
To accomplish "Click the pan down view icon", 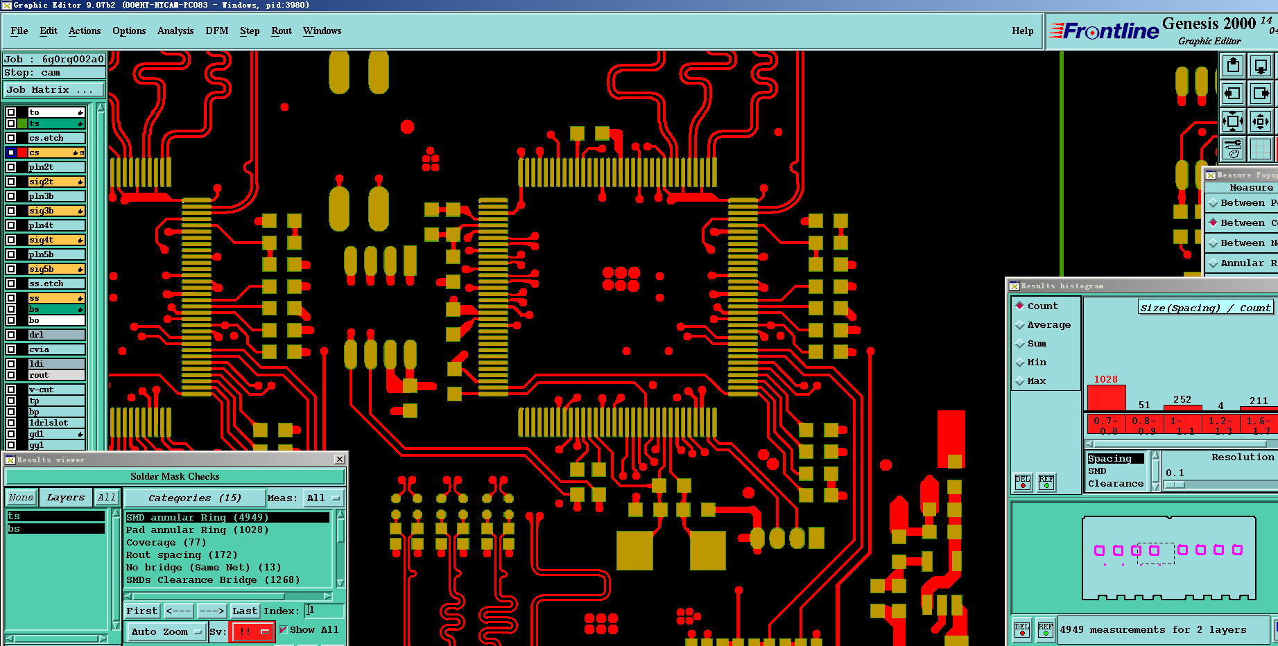I will pyautogui.click(x=1261, y=66).
